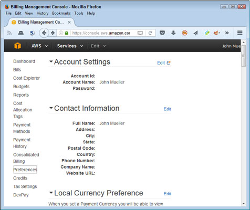Click the green padlock security icon
The width and height of the screenshot is (250, 210).
(x=67, y=33)
